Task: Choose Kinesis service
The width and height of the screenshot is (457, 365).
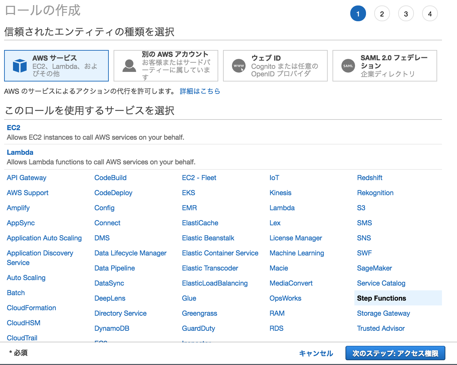Action: click(280, 193)
